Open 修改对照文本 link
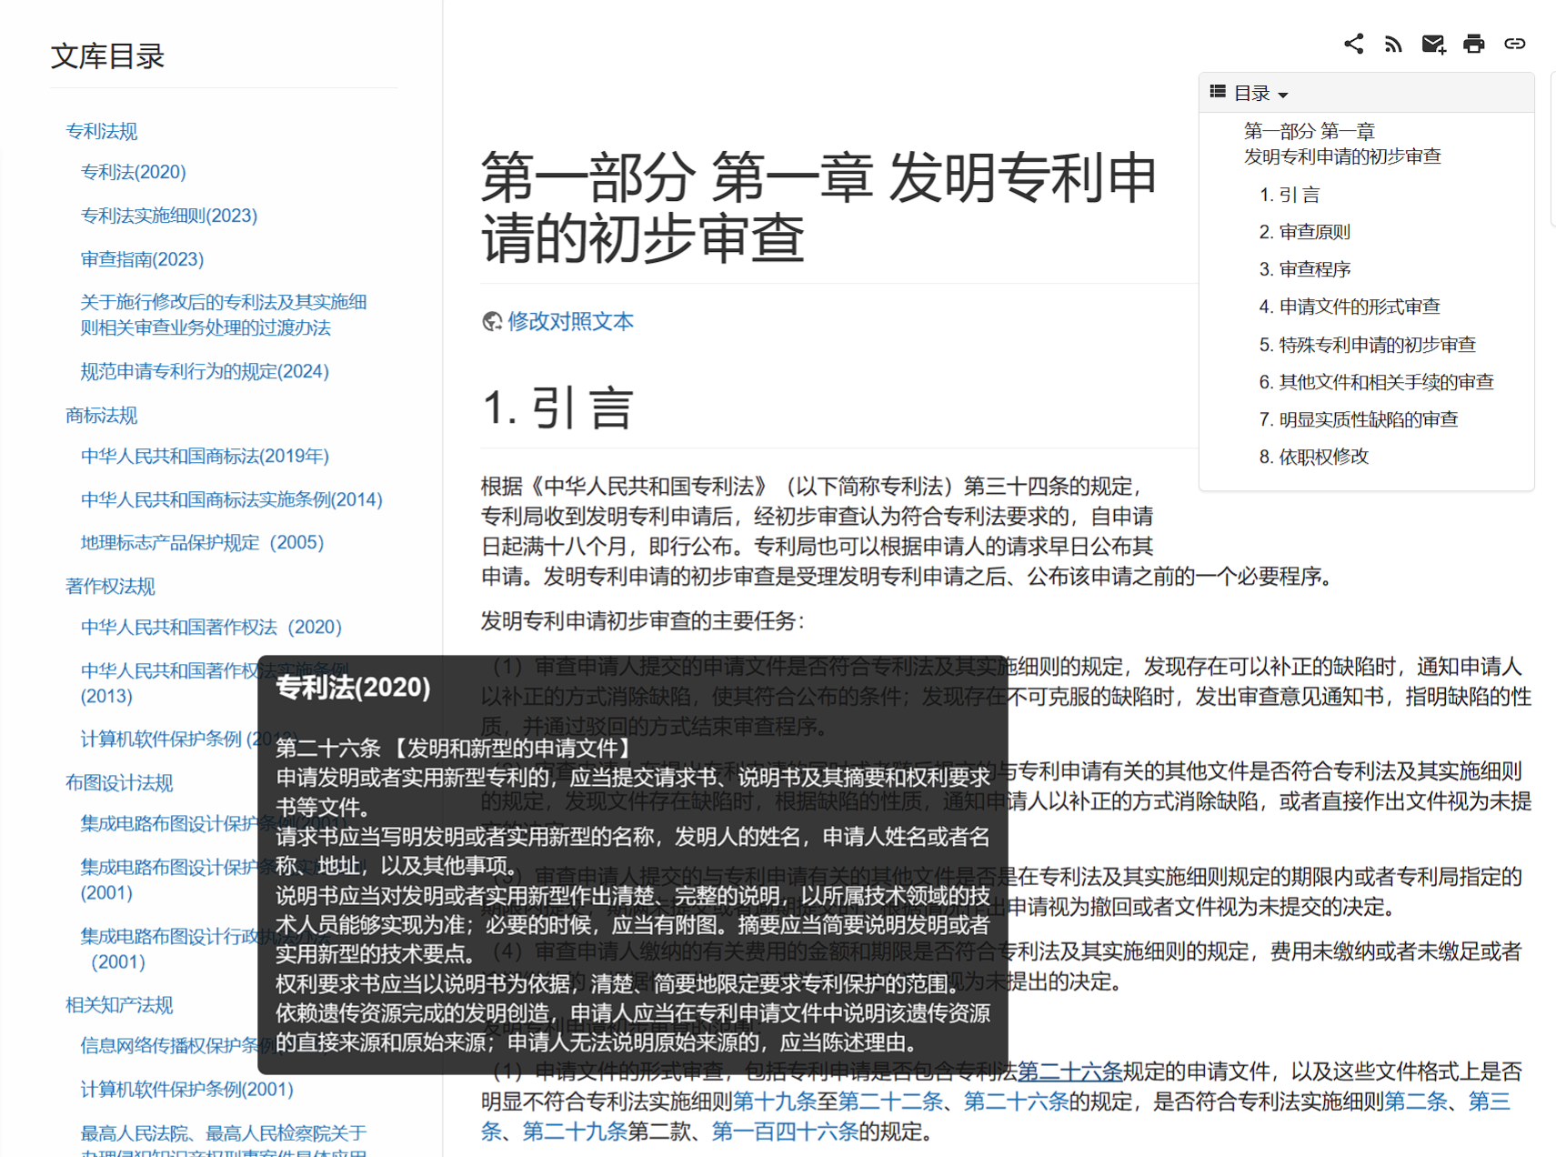1556x1157 pixels. point(570,321)
